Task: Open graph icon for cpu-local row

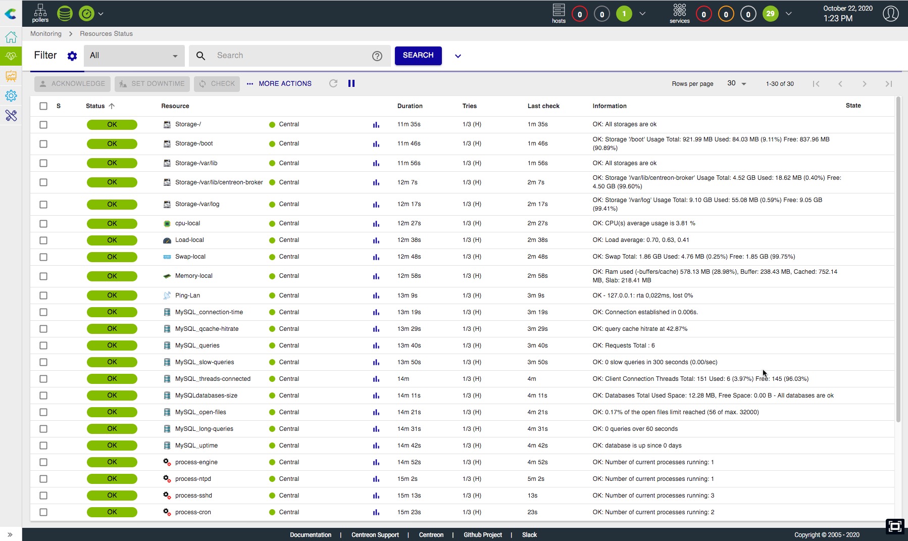Action: click(x=376, y=224)
